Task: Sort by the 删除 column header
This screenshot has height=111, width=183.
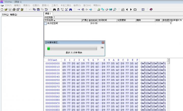Action: pos(146,20)
